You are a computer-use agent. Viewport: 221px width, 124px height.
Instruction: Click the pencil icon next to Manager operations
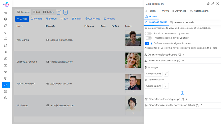pos(166,74)
